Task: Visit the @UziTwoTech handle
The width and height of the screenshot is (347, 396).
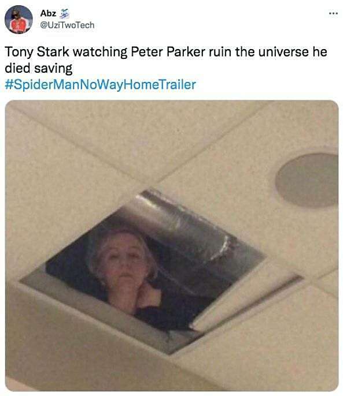Action: [x=67, y=25]
